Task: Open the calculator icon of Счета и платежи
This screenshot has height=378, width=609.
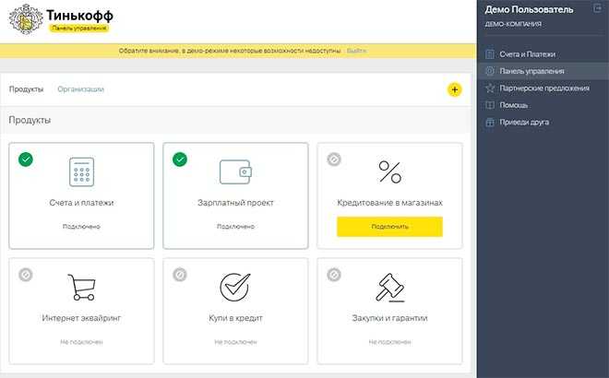Action: tap(81, 171)
